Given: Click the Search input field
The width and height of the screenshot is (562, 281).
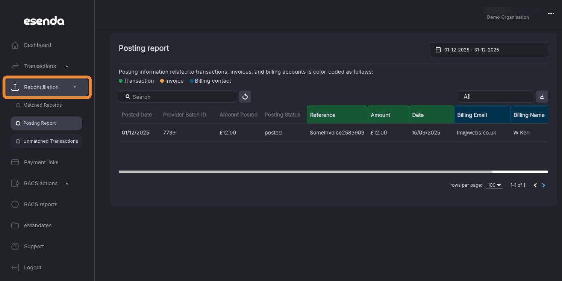Looking at the screenshot, I should pyautogui.click(x=177, y=97).
